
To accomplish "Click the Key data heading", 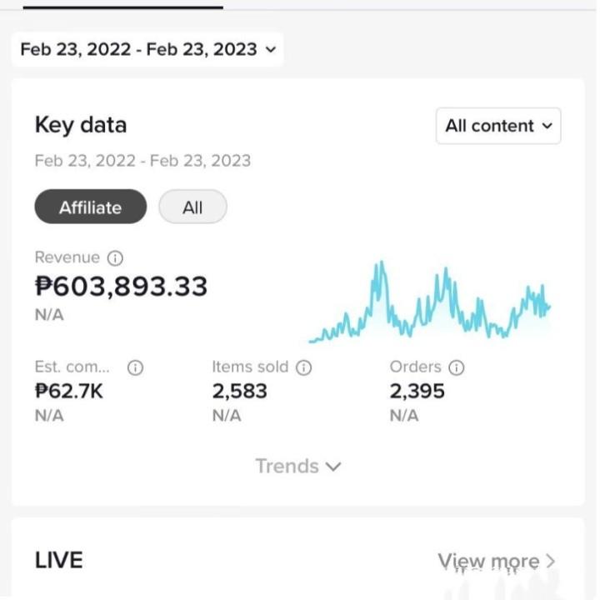I will [81, 126].
